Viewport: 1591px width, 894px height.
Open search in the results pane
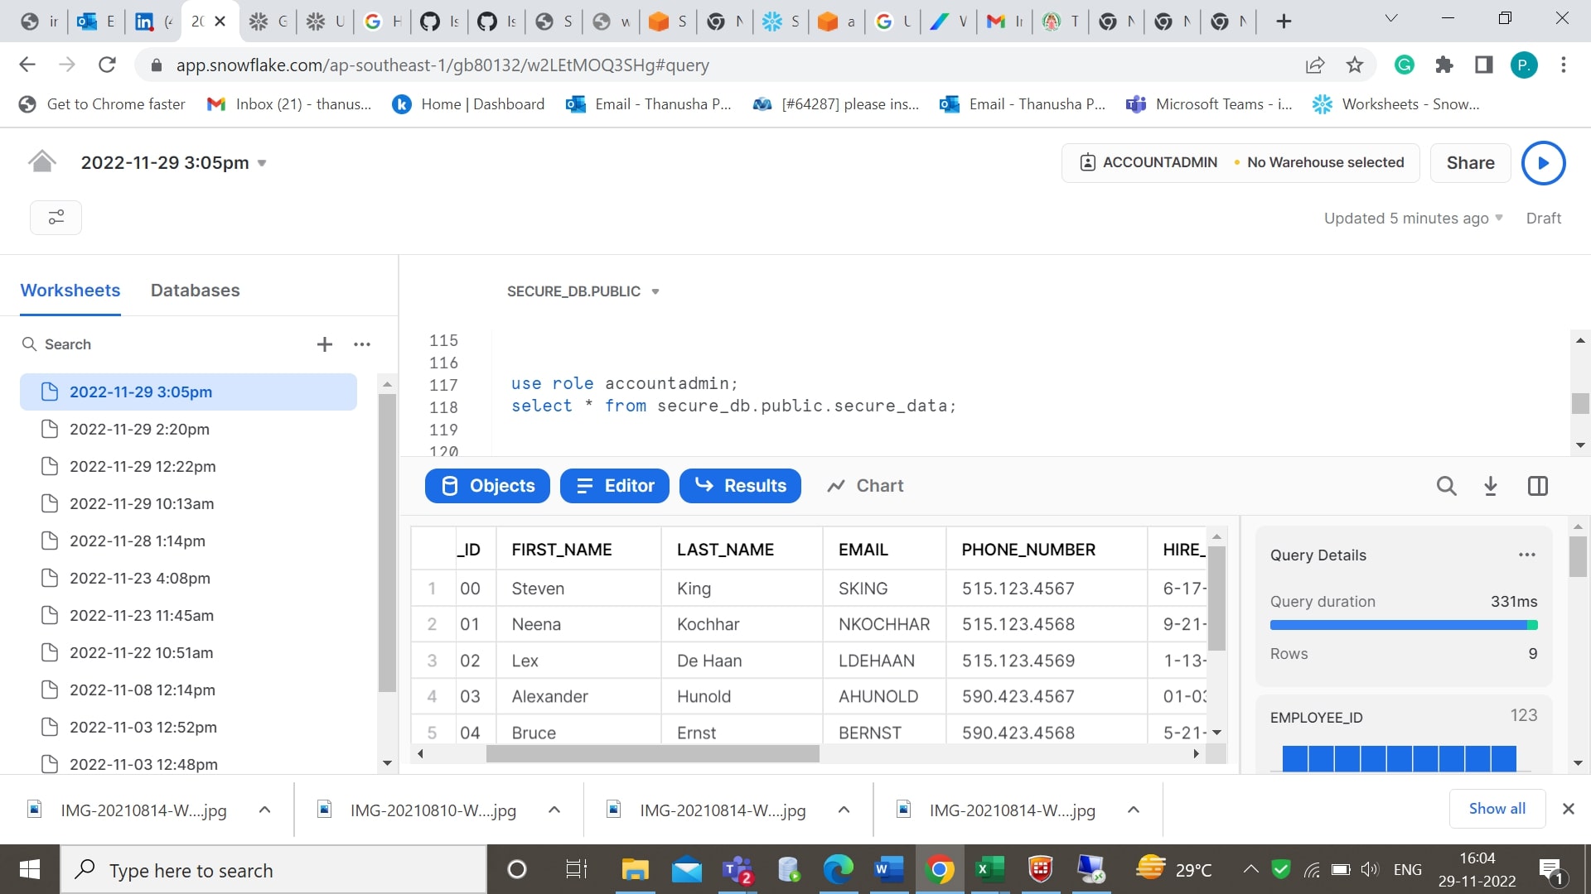[1447, 486]
